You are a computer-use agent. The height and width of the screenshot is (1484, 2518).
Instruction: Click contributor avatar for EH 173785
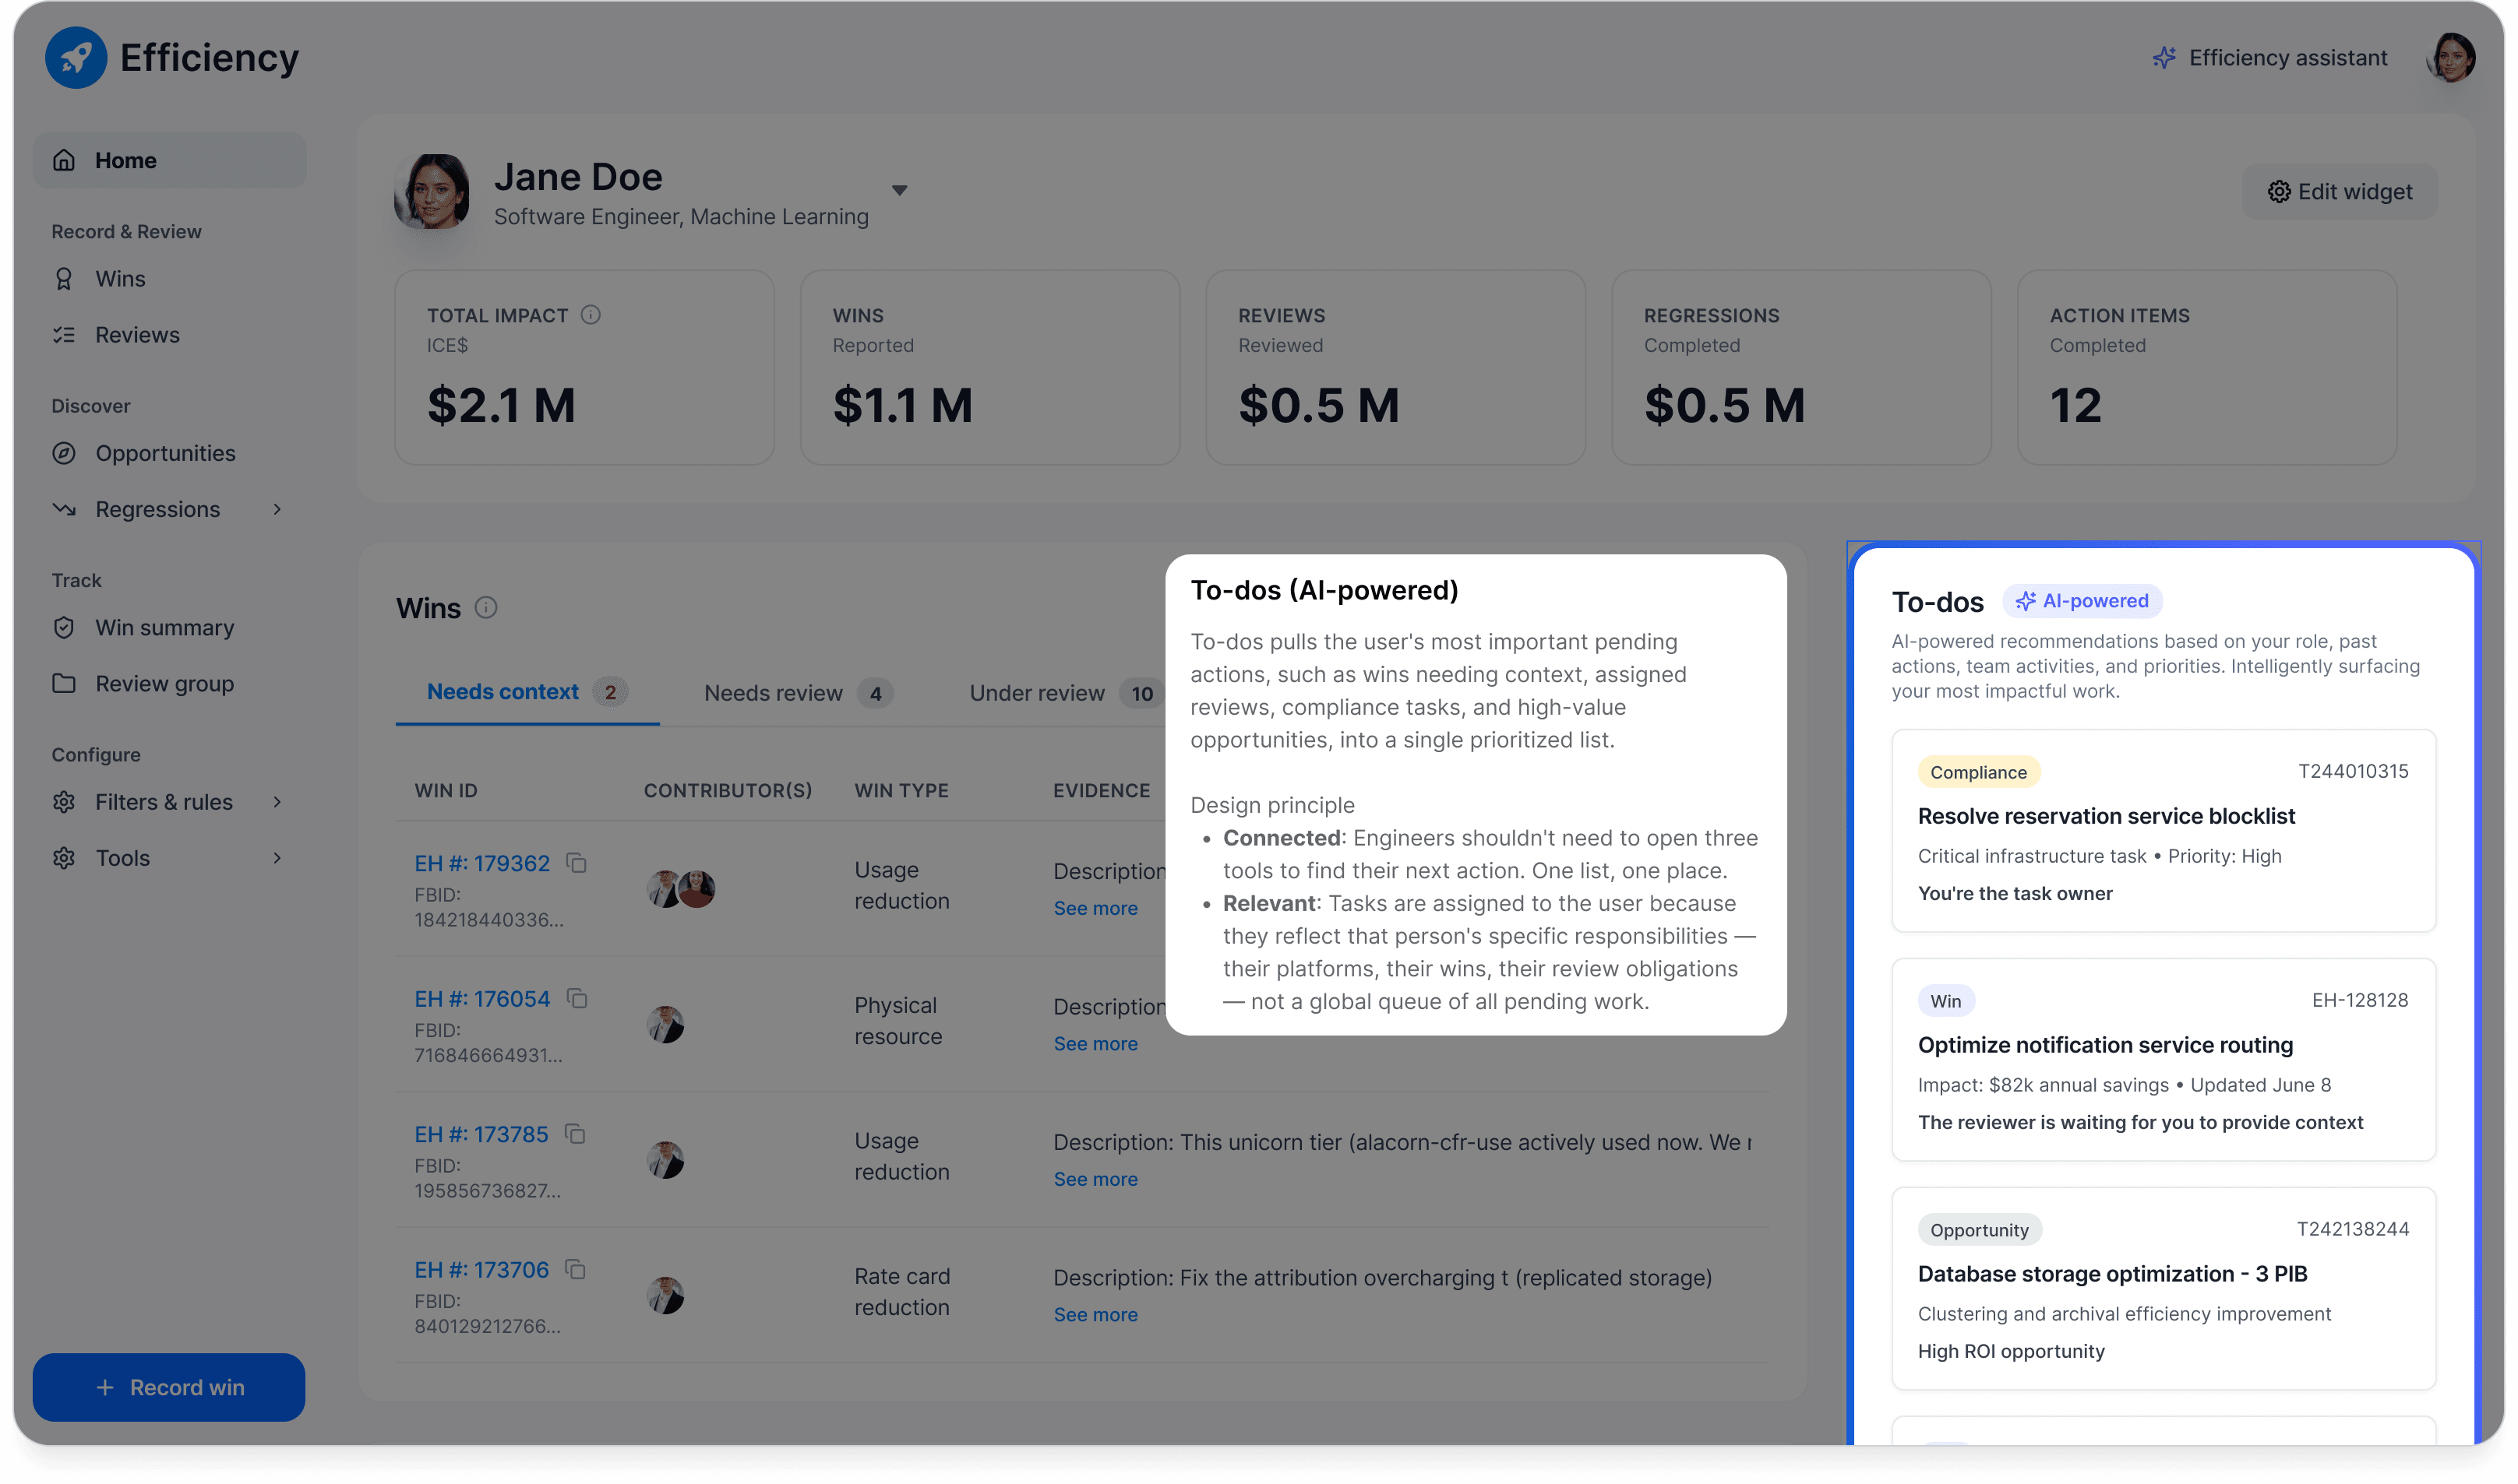(x=665, y=1160)
